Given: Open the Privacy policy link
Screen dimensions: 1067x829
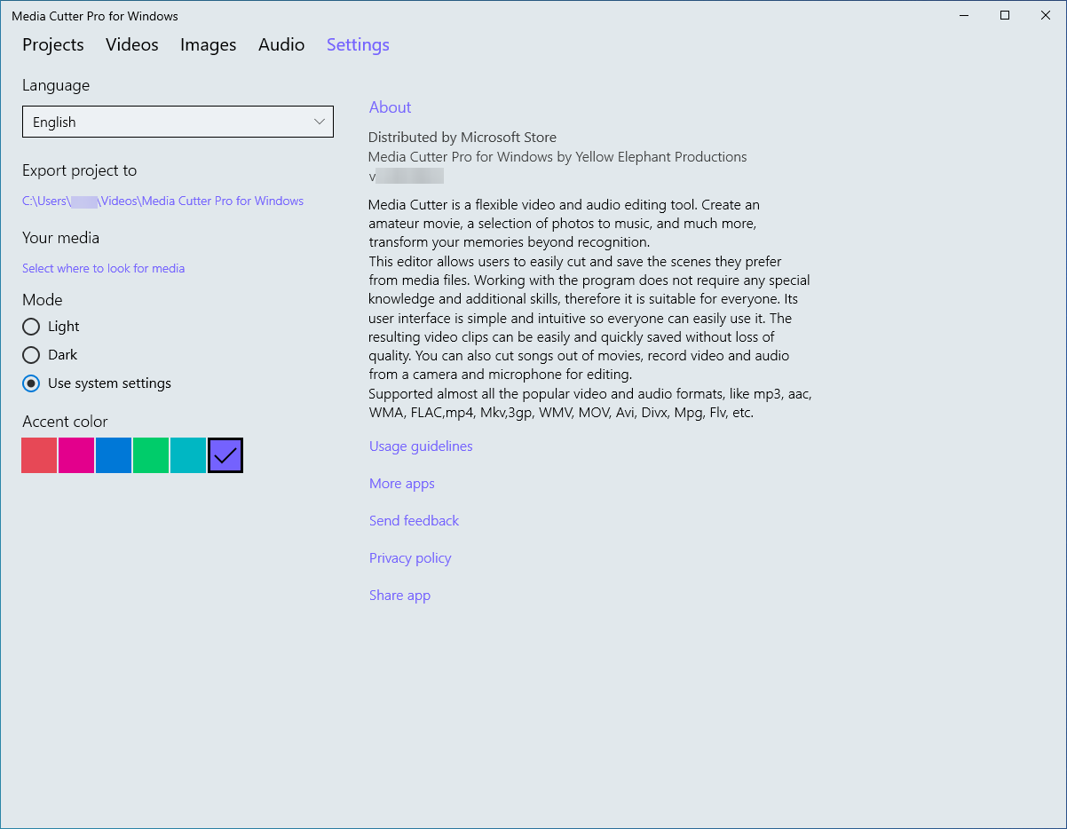Looking at the screenshot, I should coord(410,557).
